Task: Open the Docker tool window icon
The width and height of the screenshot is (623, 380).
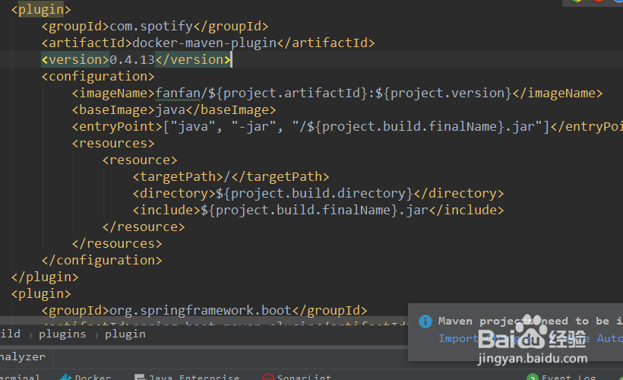Action: (x=66, y=377)
